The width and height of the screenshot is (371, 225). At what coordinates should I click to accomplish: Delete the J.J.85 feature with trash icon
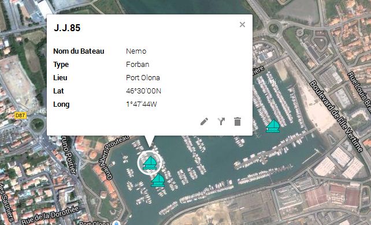238,122
